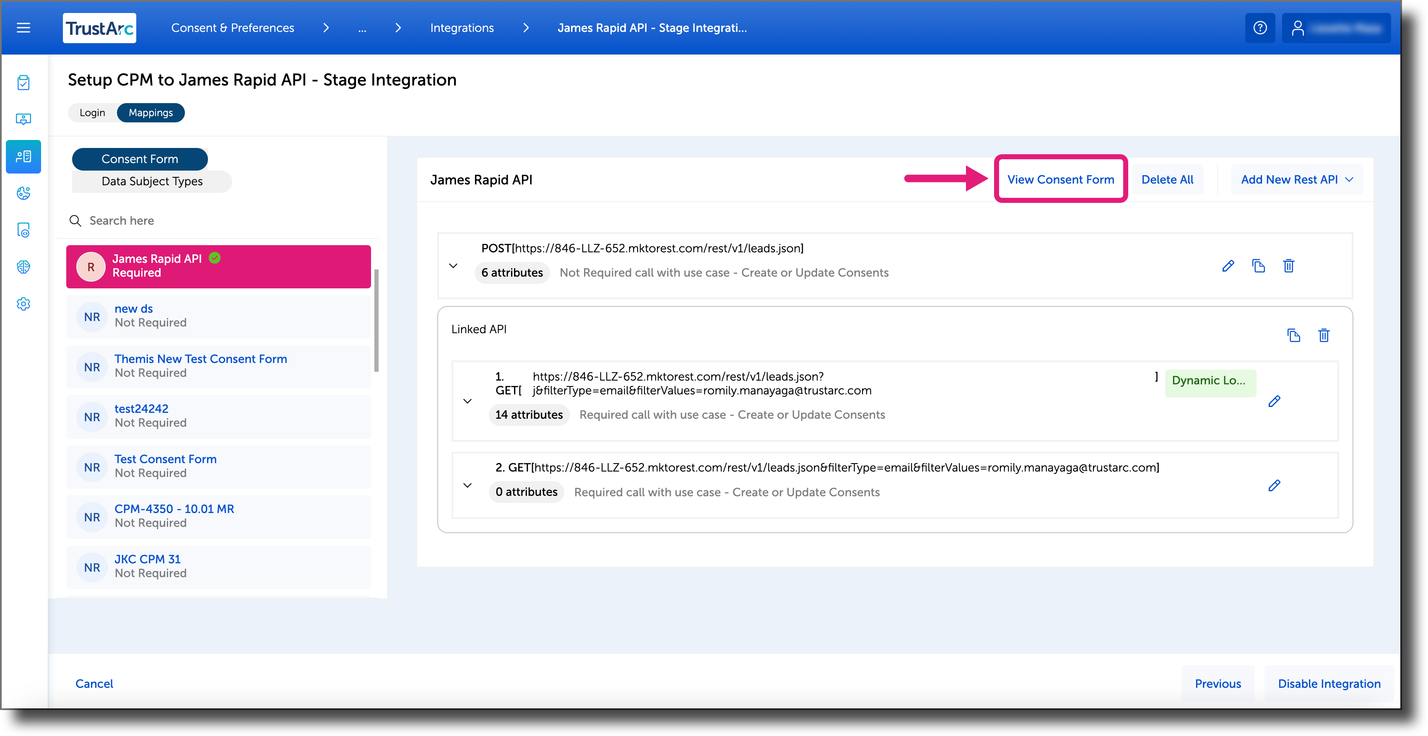
Task: Open the brain intelligence sidebar icon
Action: click(x=23, y=267)
